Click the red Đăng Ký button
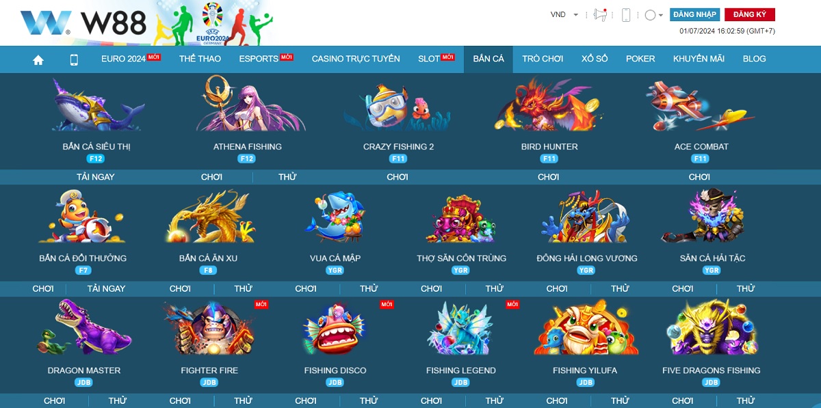 click(749, 14)
